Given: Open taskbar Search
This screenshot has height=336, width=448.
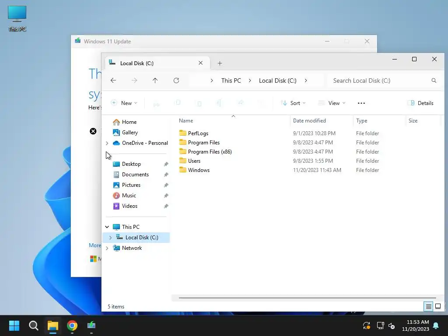Looking at the screenshot, I should (33, 325).
